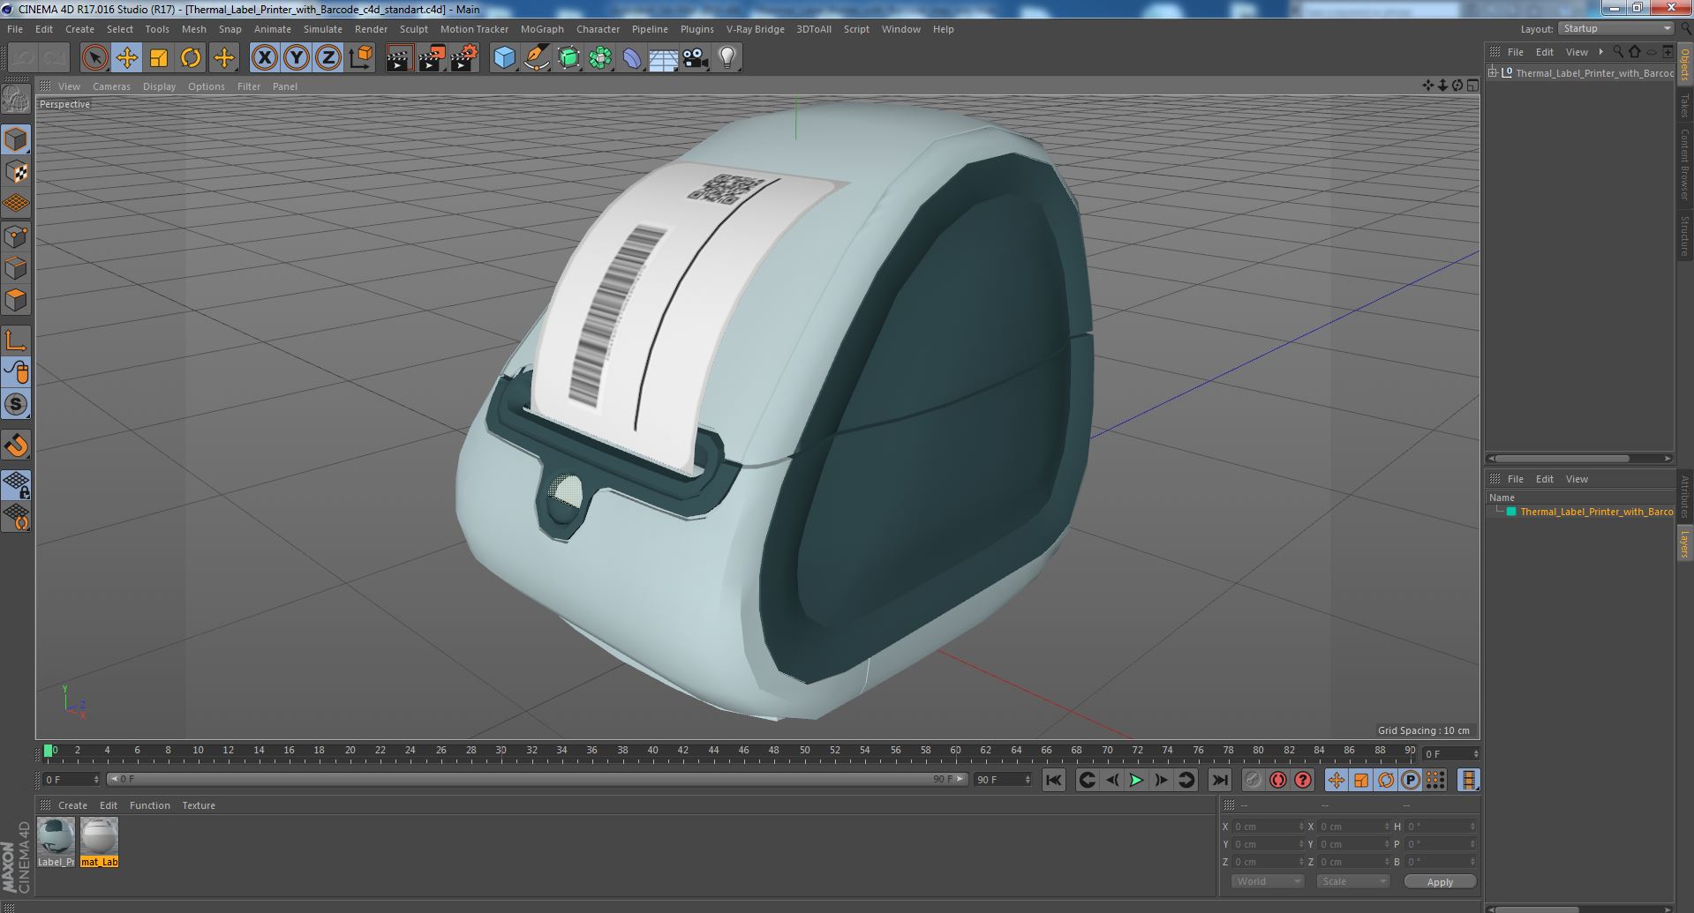The image size is (1694, 913).
Task: Open Content Browser side tab
Action: [x=1684, y=164]
